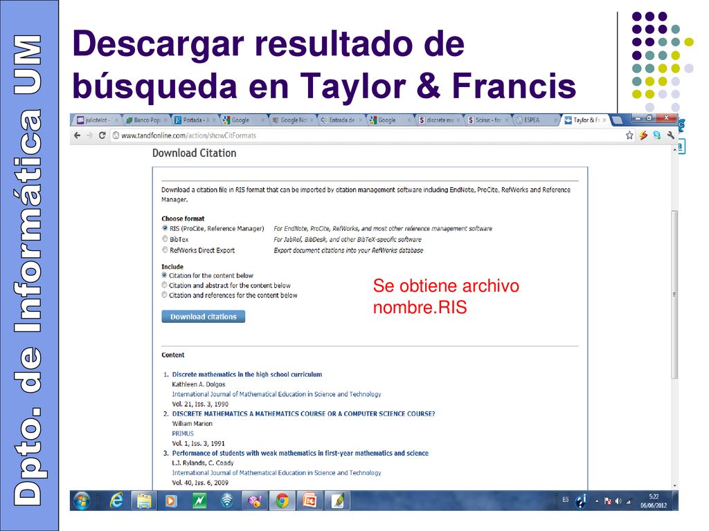Select the RIS (ProCite, Reference Manager) format
Screen dimensions: 709x531
click(165, 228)
